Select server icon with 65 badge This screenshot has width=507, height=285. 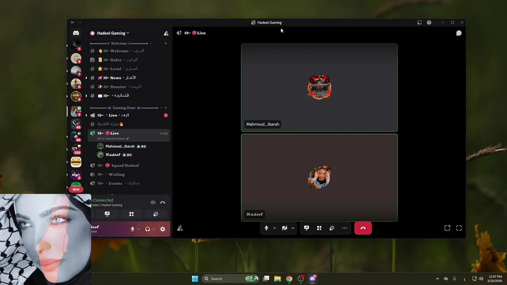(x=76, y=137)
